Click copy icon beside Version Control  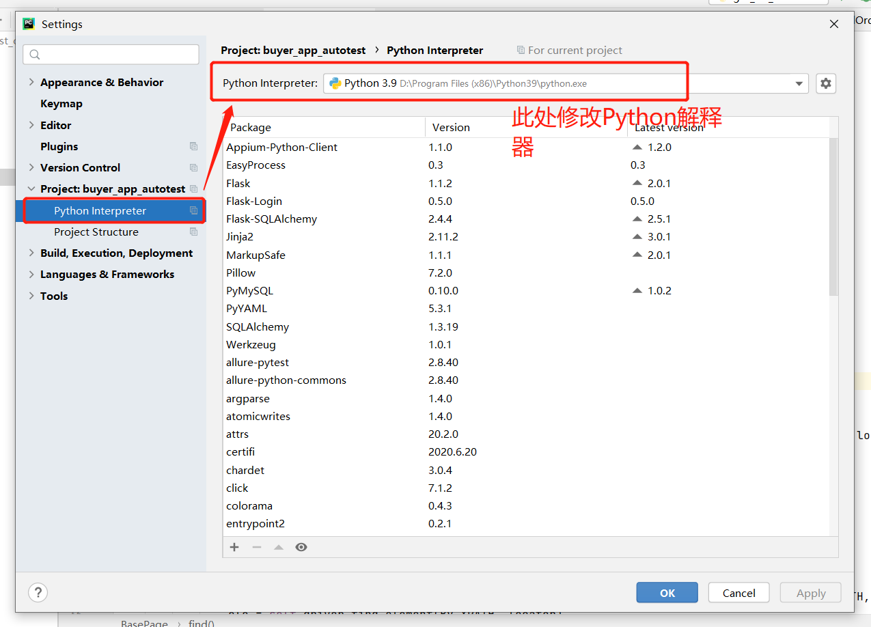pos(193,167)
